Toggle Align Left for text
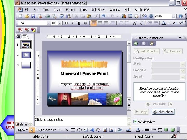 tap(94, 23)
